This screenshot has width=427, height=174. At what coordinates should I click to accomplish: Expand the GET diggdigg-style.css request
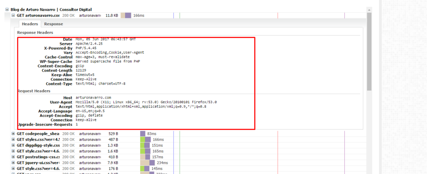click(x=13, y=145)
